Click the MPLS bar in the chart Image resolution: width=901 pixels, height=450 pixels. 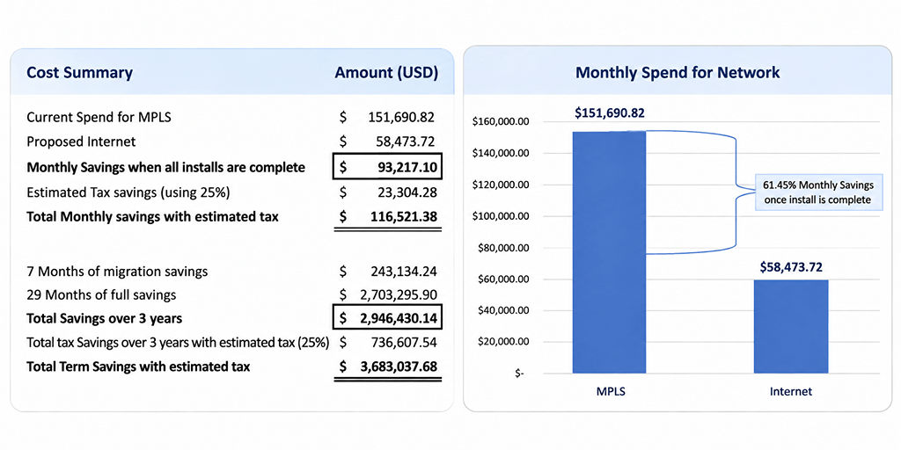point(609,252)
